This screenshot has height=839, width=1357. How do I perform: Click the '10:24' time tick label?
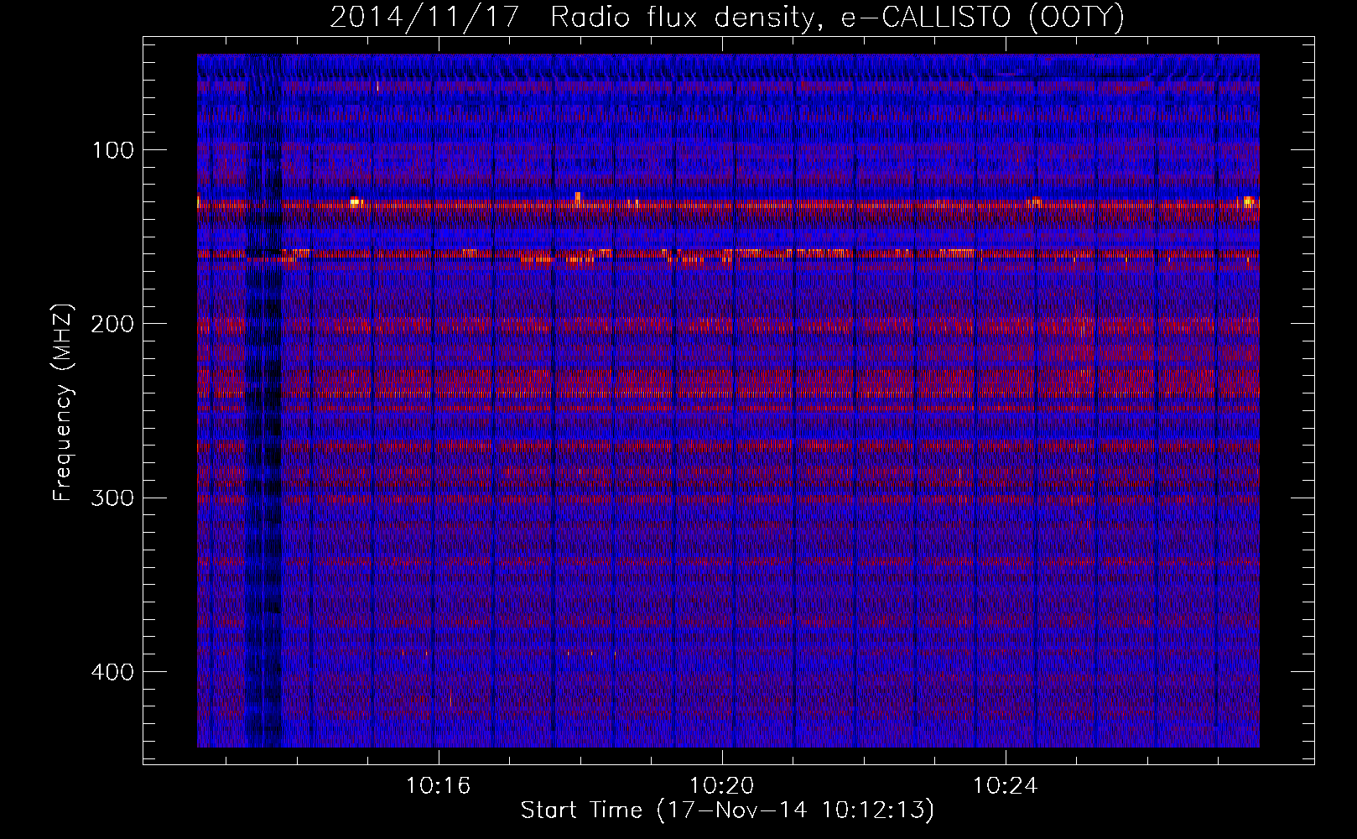pyautogui.click(x=1006, y=786)
